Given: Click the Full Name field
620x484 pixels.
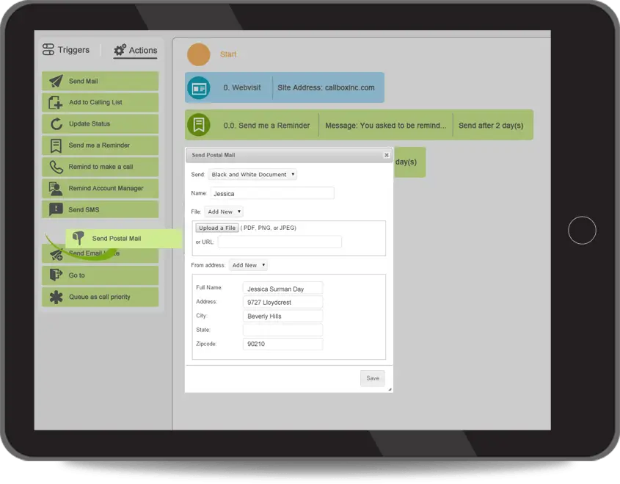Looking at the screenshot, I should coord(282,289).
